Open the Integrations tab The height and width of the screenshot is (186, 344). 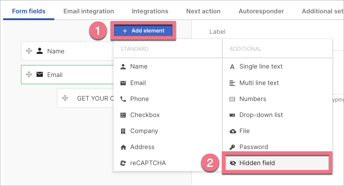click(150, 11)
